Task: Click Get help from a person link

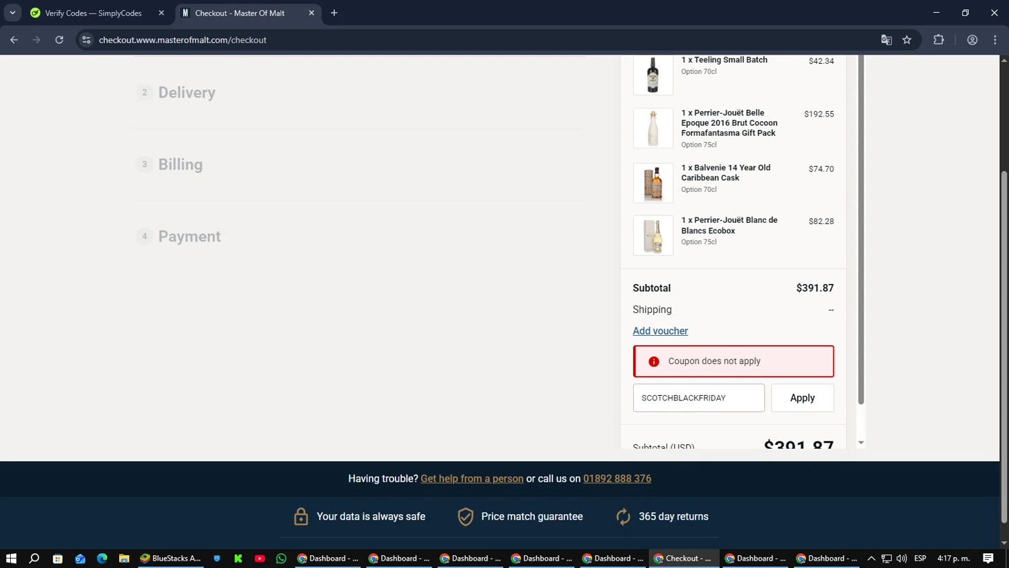Action: click(472, 478)
